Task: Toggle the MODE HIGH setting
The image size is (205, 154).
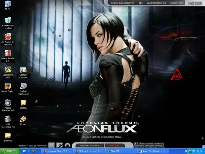Action: click(177, 3)
